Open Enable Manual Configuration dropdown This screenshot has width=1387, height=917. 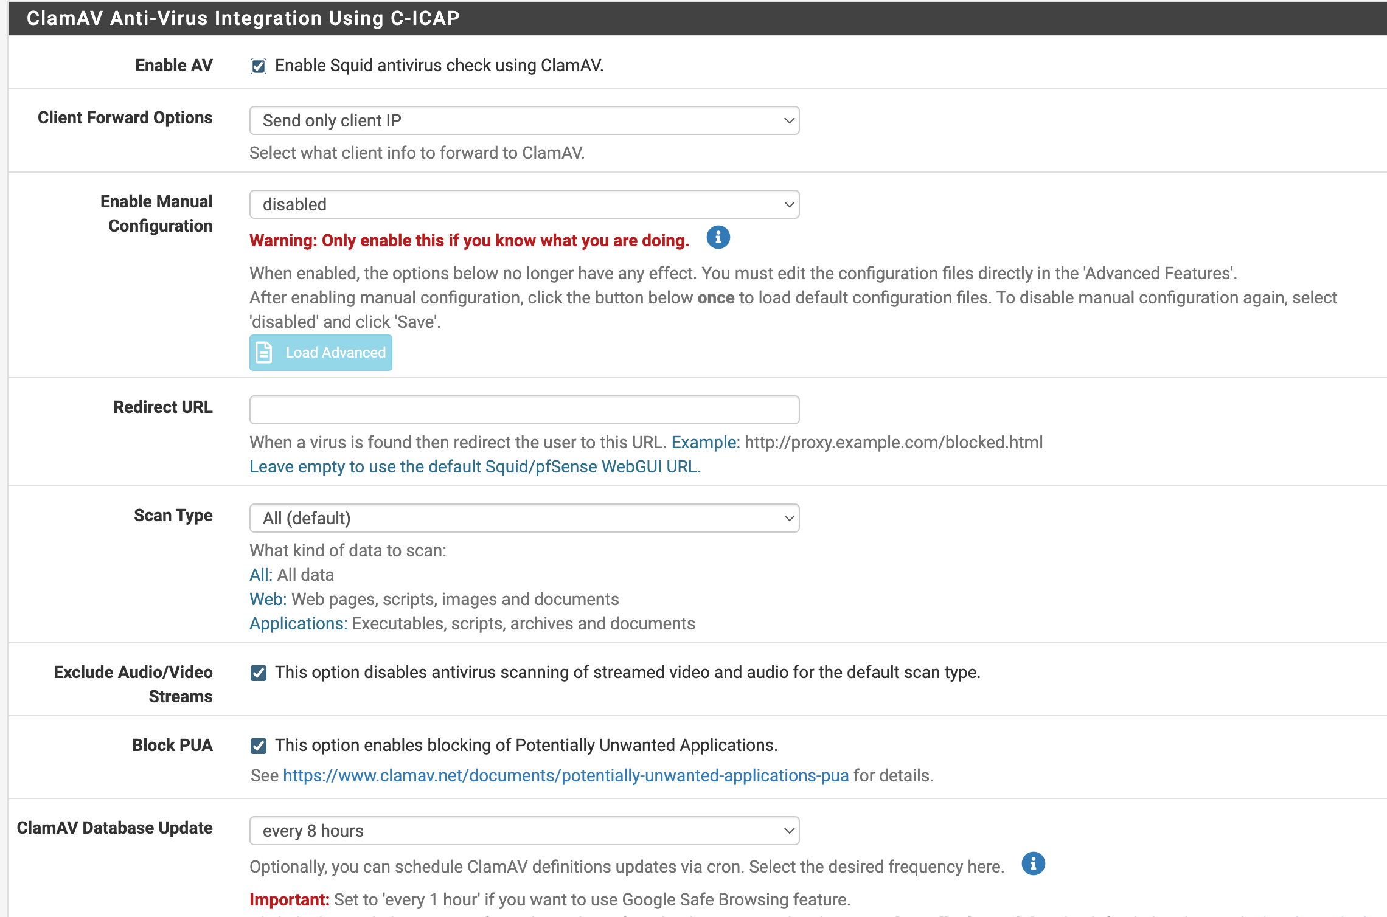click(524, 204)
